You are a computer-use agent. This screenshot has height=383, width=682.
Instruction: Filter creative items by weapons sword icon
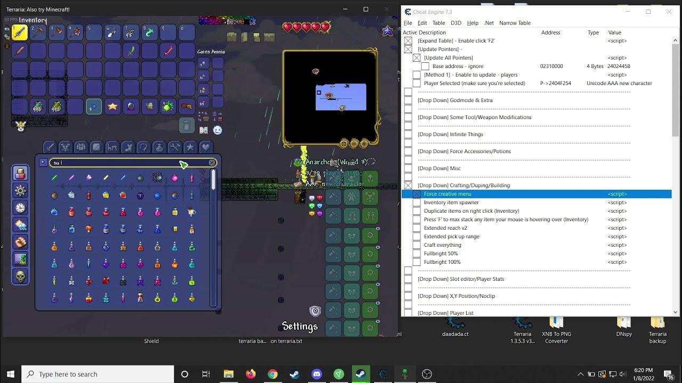pos(50,147)
